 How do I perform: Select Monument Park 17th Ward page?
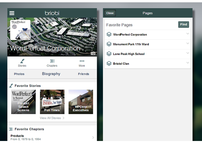[148, 44]
